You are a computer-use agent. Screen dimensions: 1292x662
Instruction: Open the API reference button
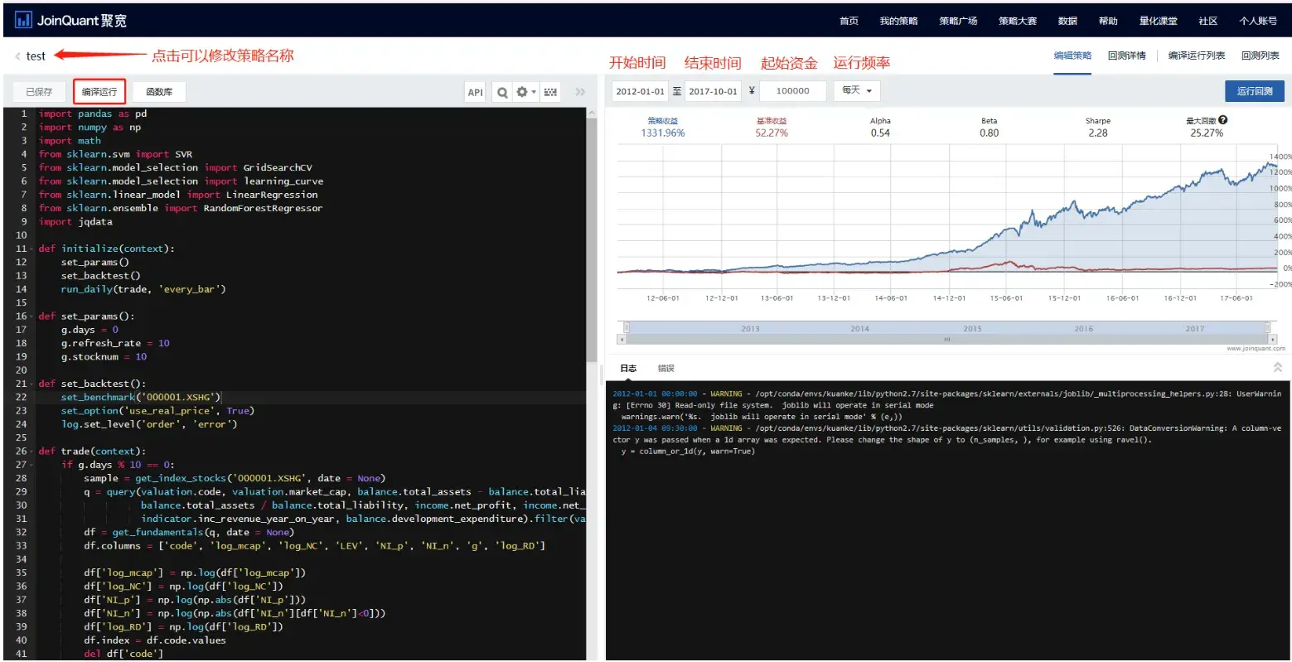475,92
